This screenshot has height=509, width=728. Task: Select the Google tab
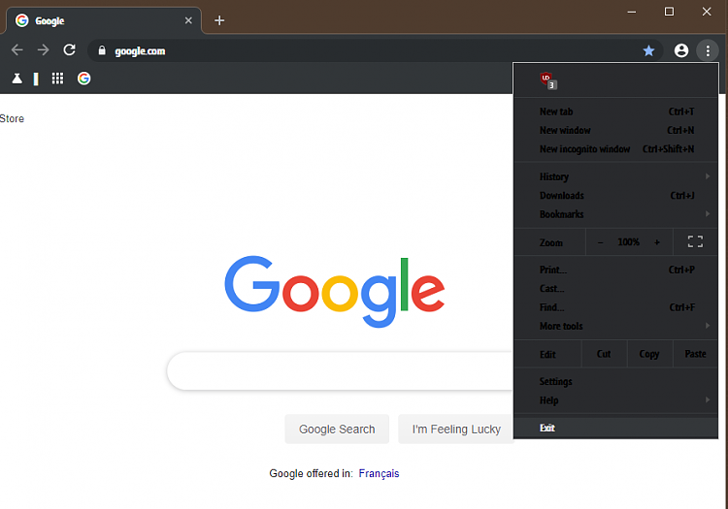coord(104,20)
